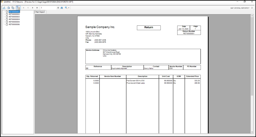Click the Fluorescent Desk Lamp row
Viewport: 256px width, 137px height.
[136, 83]
